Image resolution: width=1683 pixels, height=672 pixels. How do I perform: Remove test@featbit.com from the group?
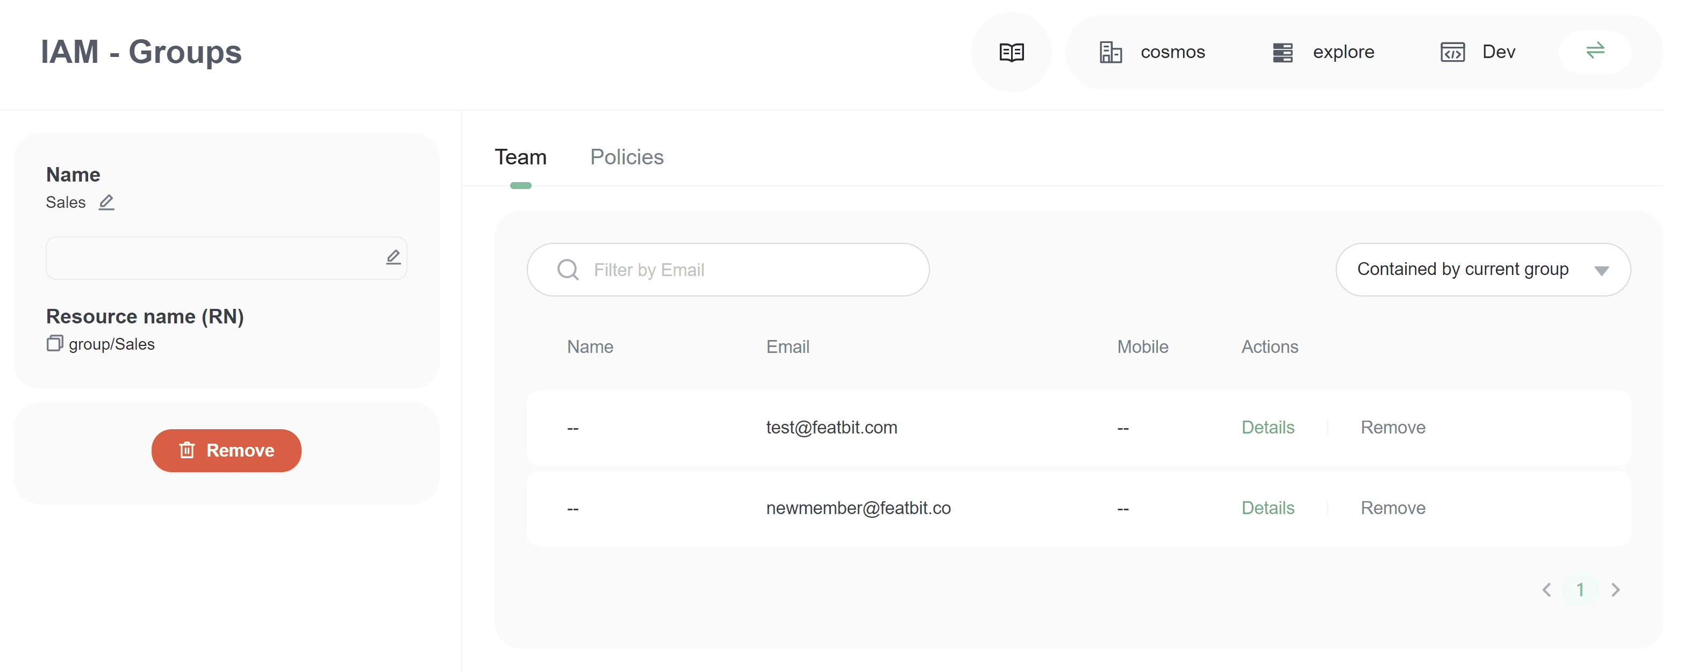click(1392, 428)
